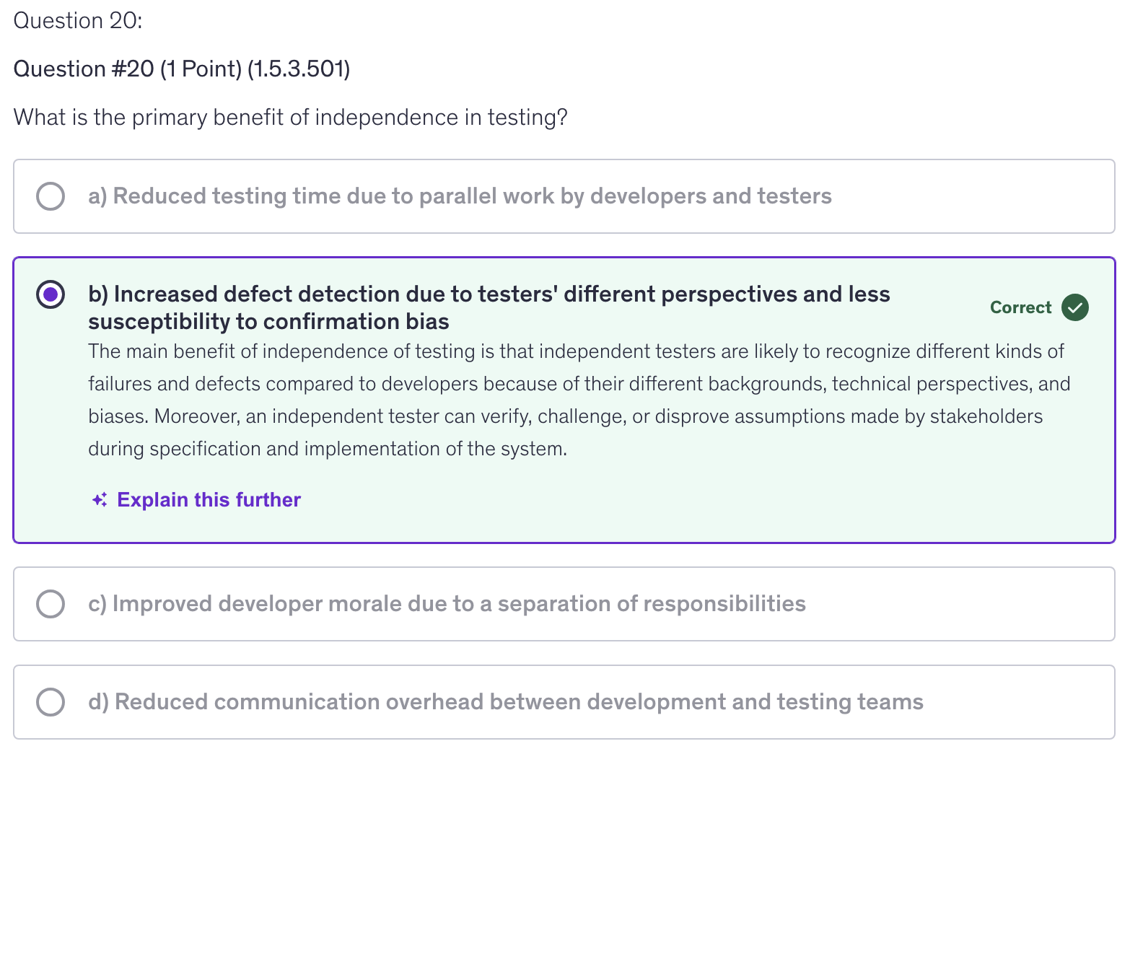Image resolution: width=1130 pixels, height=964 pixels.
Task: Select the radio button for option a
Action: (51, 196)
